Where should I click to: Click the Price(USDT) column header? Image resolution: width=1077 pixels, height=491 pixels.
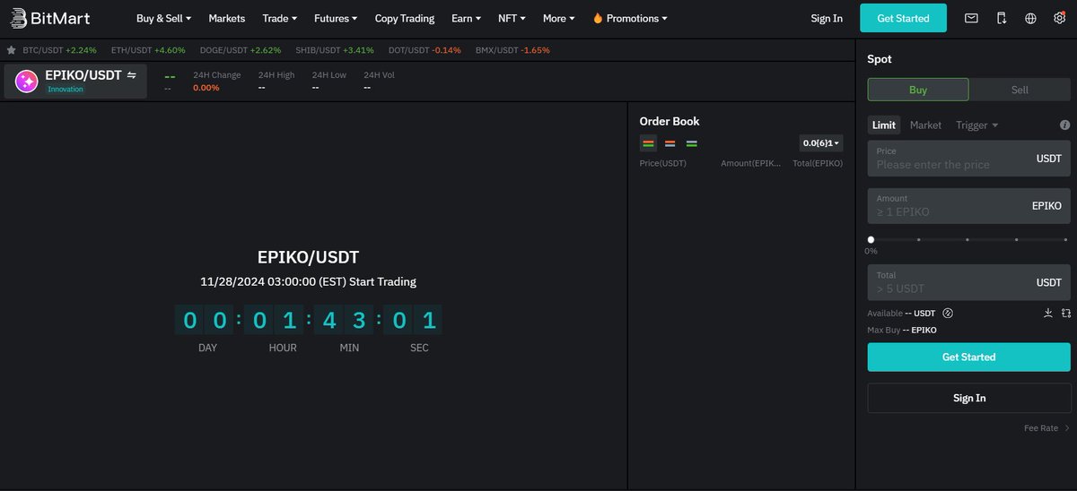663,163
